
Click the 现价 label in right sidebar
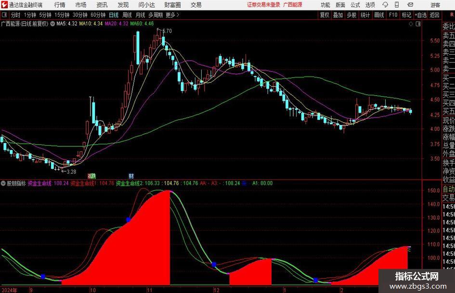449,120
